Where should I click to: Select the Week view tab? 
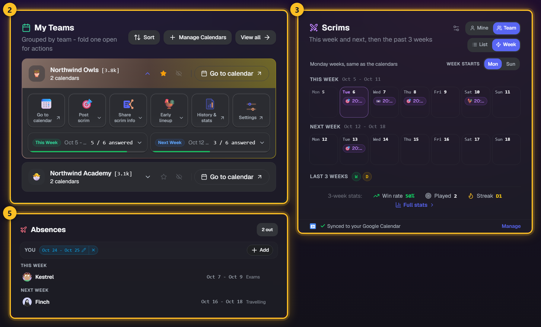click(506, 45)
